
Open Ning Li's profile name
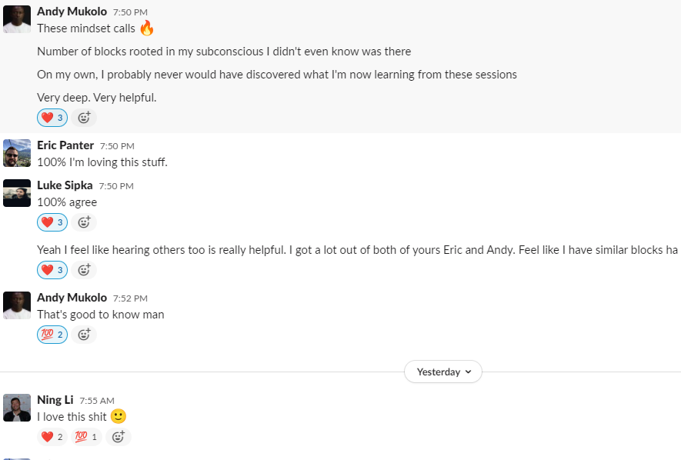click(x=55, y=400)
